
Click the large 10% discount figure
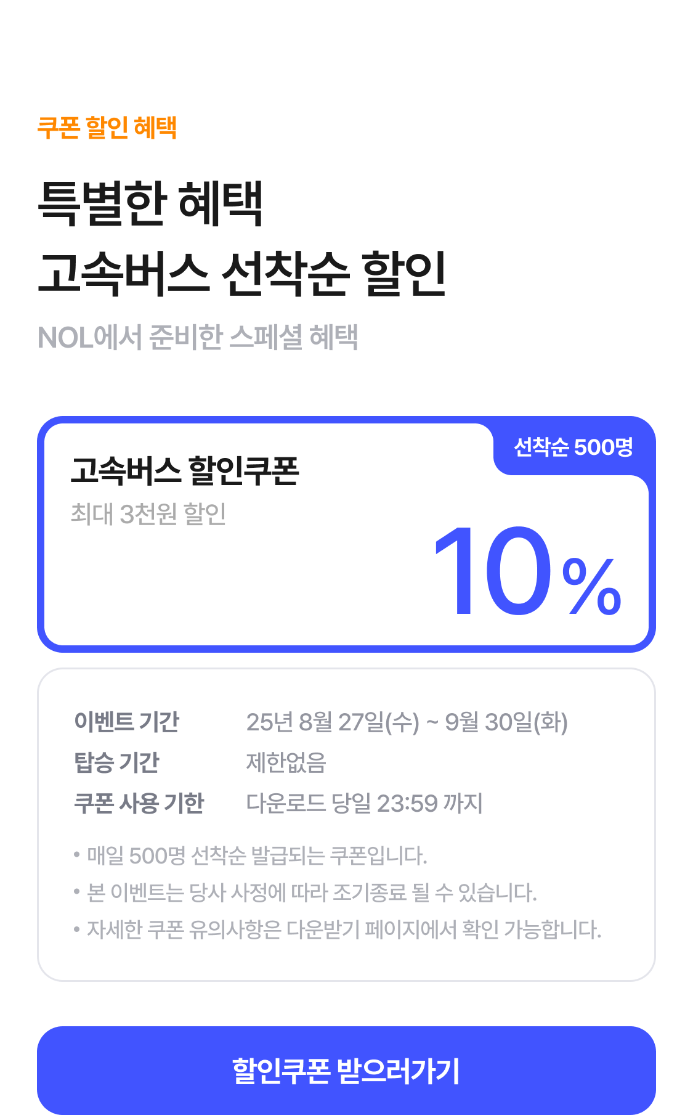point(527,571)
